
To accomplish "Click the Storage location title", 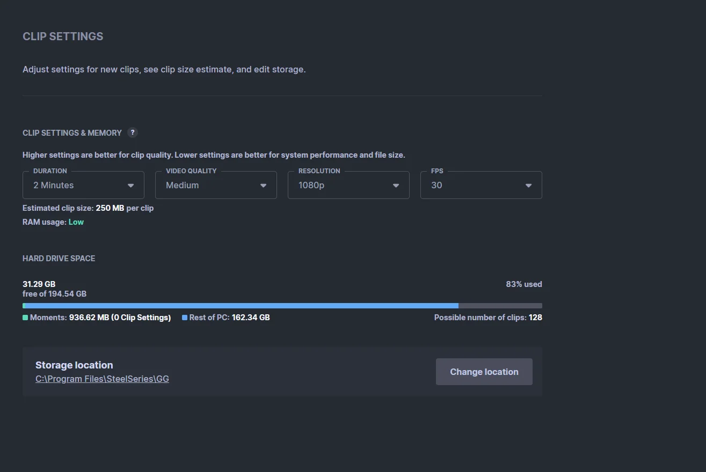I will pos(74,365).
